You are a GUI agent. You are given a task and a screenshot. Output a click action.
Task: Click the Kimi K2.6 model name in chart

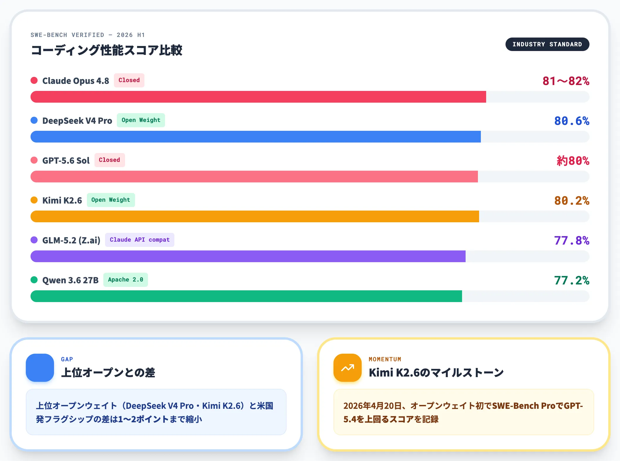point(62,200)
